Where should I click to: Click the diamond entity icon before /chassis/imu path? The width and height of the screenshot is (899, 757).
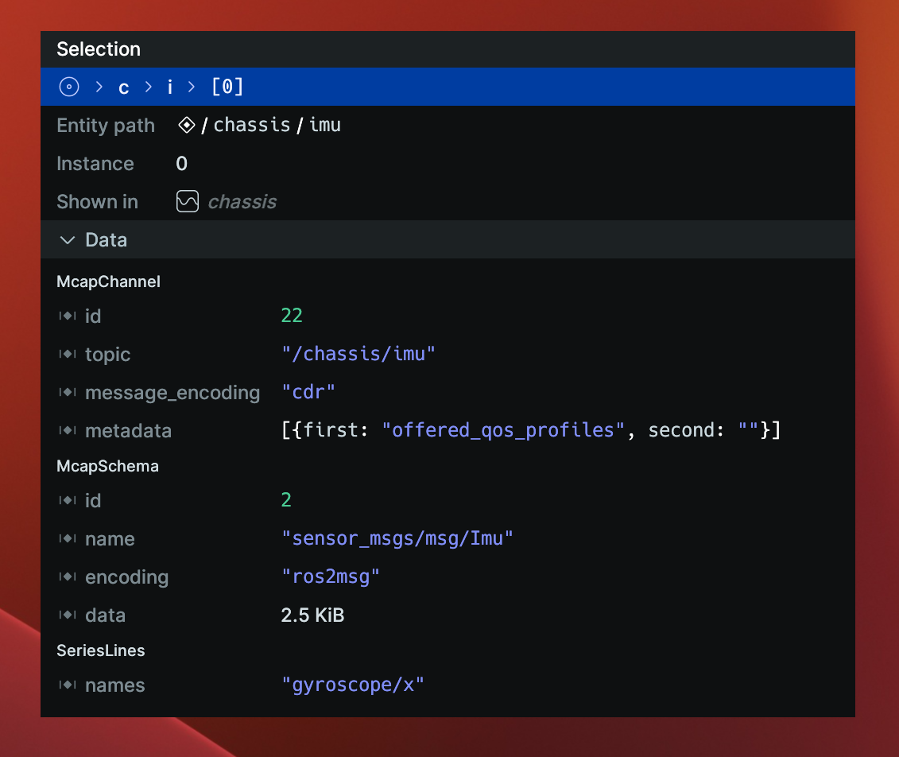tap(188, 125)
